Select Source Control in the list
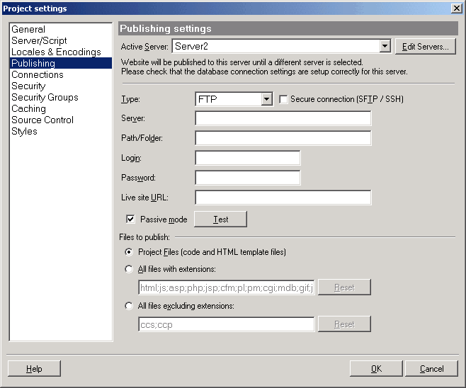The height and width of the screenshot is (388, 466). coord(42,120)
